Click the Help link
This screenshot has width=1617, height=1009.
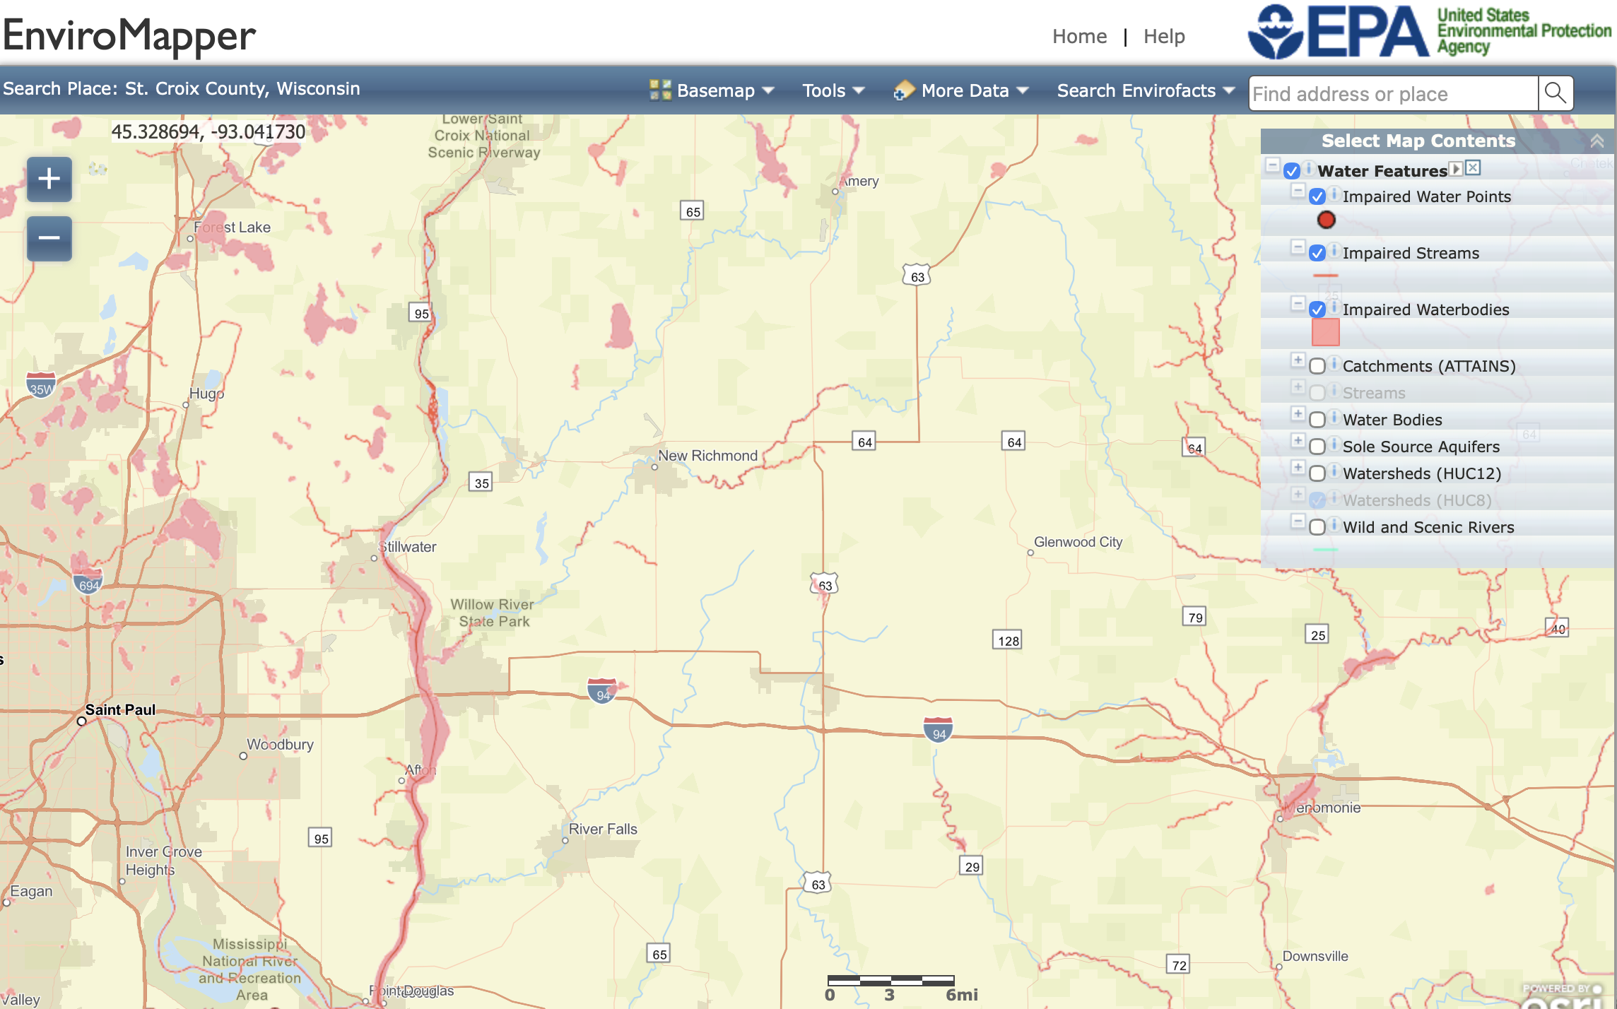coord(1163,36)
